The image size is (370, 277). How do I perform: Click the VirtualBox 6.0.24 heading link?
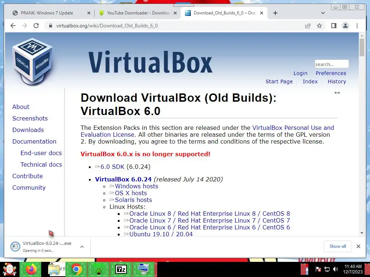click(123, 179)
